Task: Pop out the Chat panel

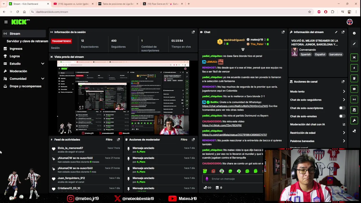Action: click(283, 32)
